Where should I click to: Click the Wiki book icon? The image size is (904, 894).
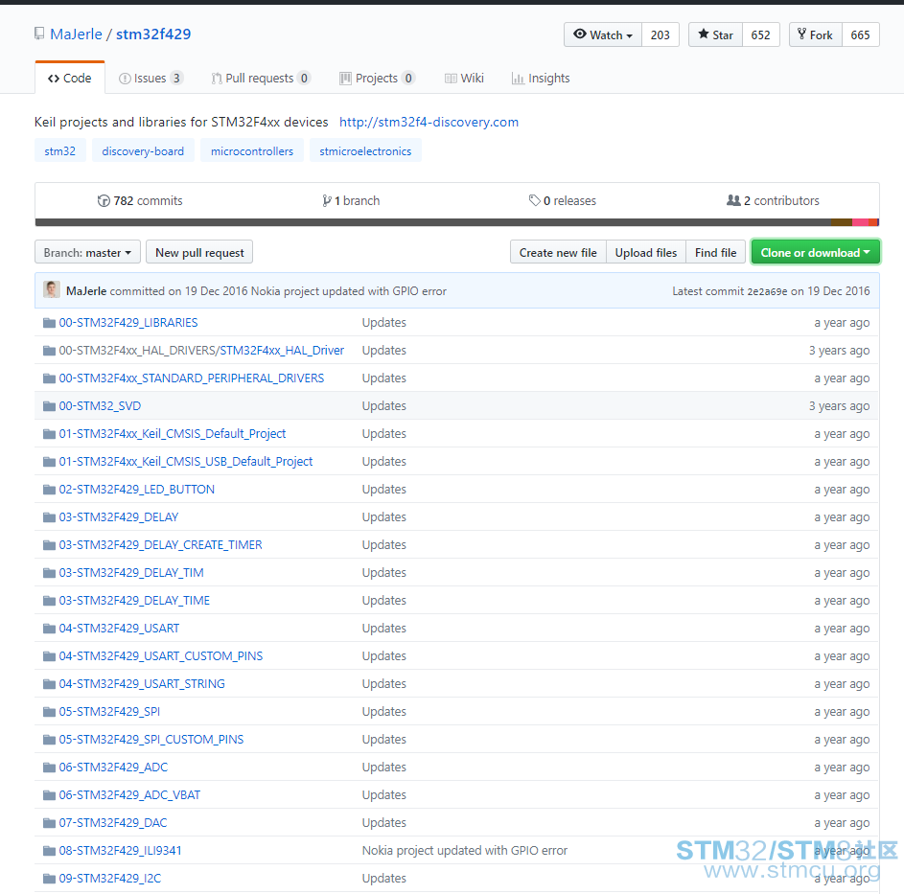tap(451, 79)
